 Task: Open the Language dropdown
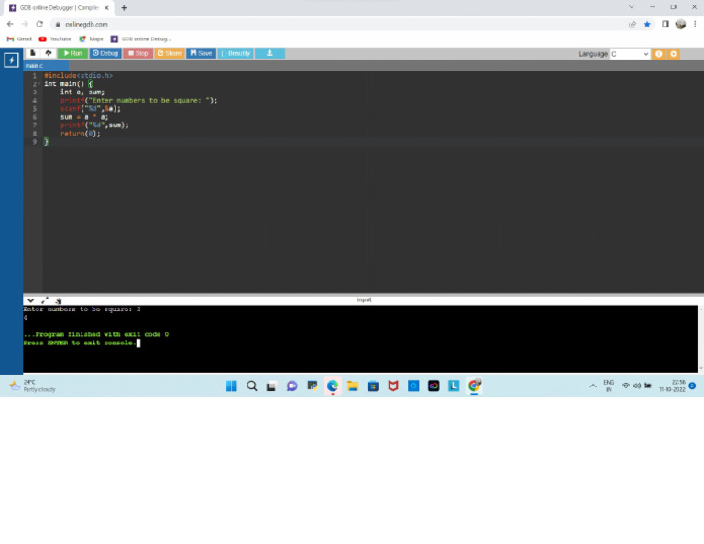630,54
